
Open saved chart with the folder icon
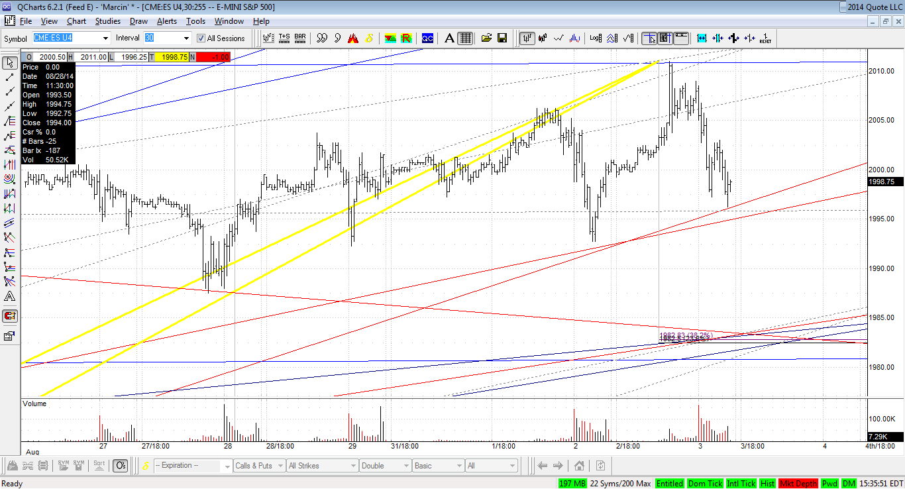[486, 38]
